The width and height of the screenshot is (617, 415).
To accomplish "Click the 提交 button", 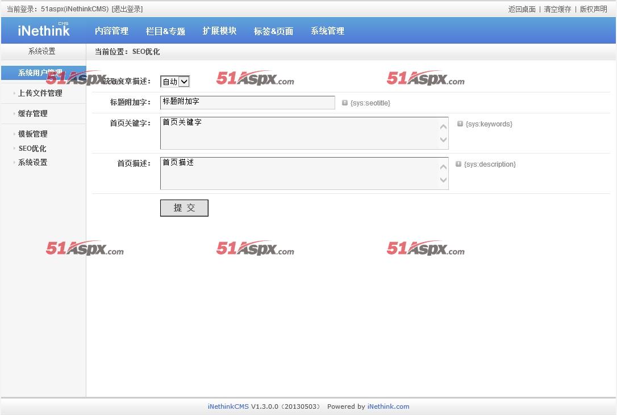I will click(x=184, y=208).
